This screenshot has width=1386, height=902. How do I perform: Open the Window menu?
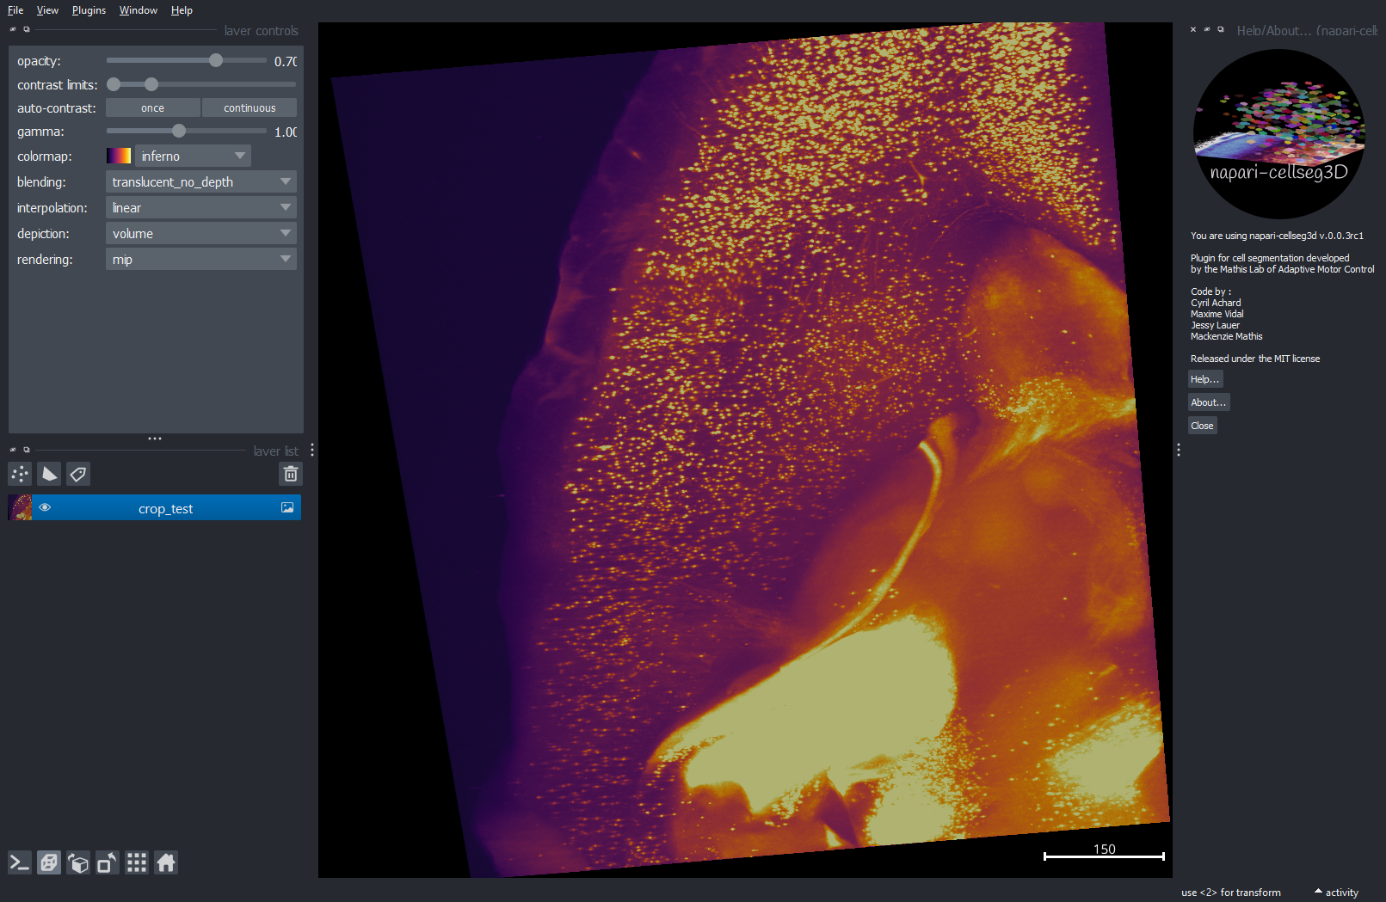(x=139, y=10)
